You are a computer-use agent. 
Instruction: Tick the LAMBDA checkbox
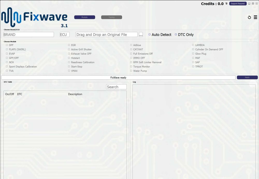tap(193, 45)
